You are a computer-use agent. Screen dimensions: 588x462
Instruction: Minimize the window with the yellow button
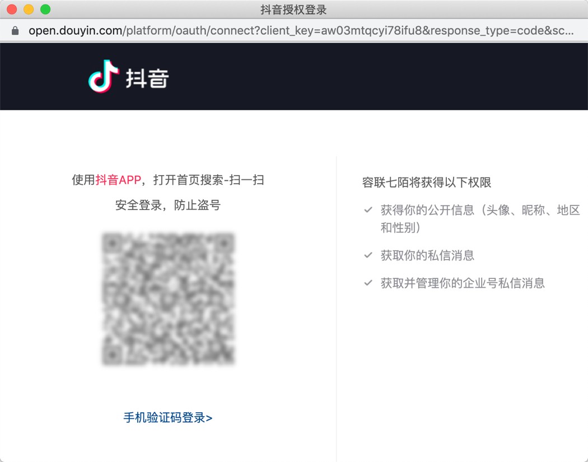tap(29, 10)
